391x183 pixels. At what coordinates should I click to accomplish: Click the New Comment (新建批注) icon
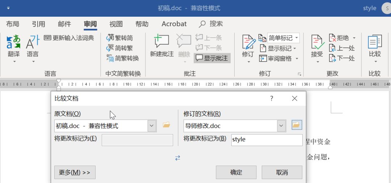point(162,42)
